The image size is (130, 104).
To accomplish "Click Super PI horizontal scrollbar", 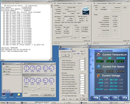I will pyautogui.click(x=25, y=60).
